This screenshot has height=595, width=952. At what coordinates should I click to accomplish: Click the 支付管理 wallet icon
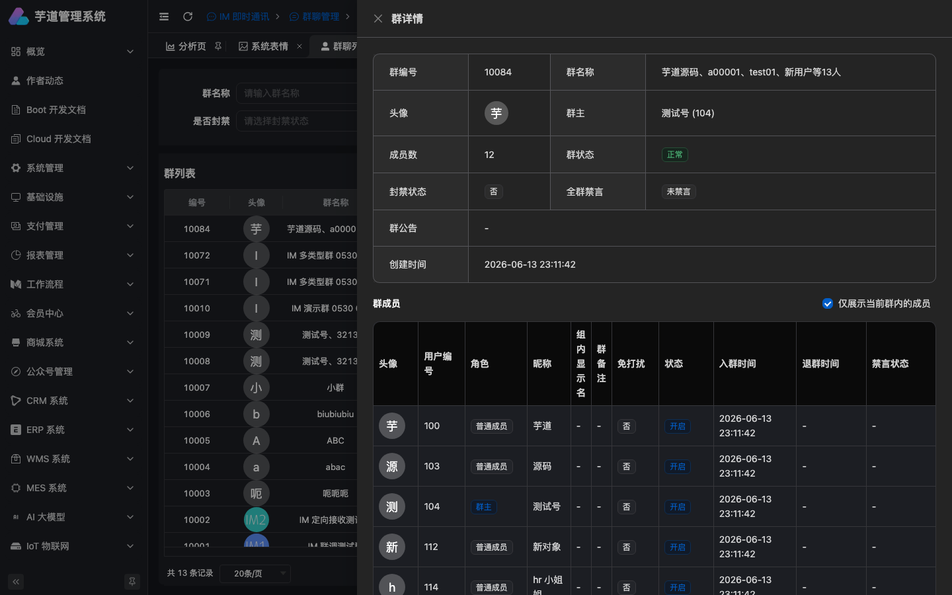coord(16,226)
